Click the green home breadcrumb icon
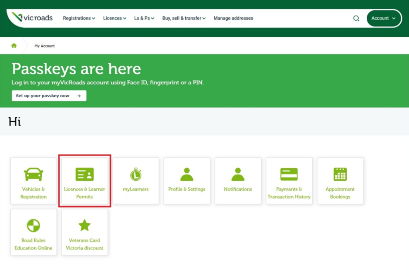409x277 pixels. coord(14,45)
